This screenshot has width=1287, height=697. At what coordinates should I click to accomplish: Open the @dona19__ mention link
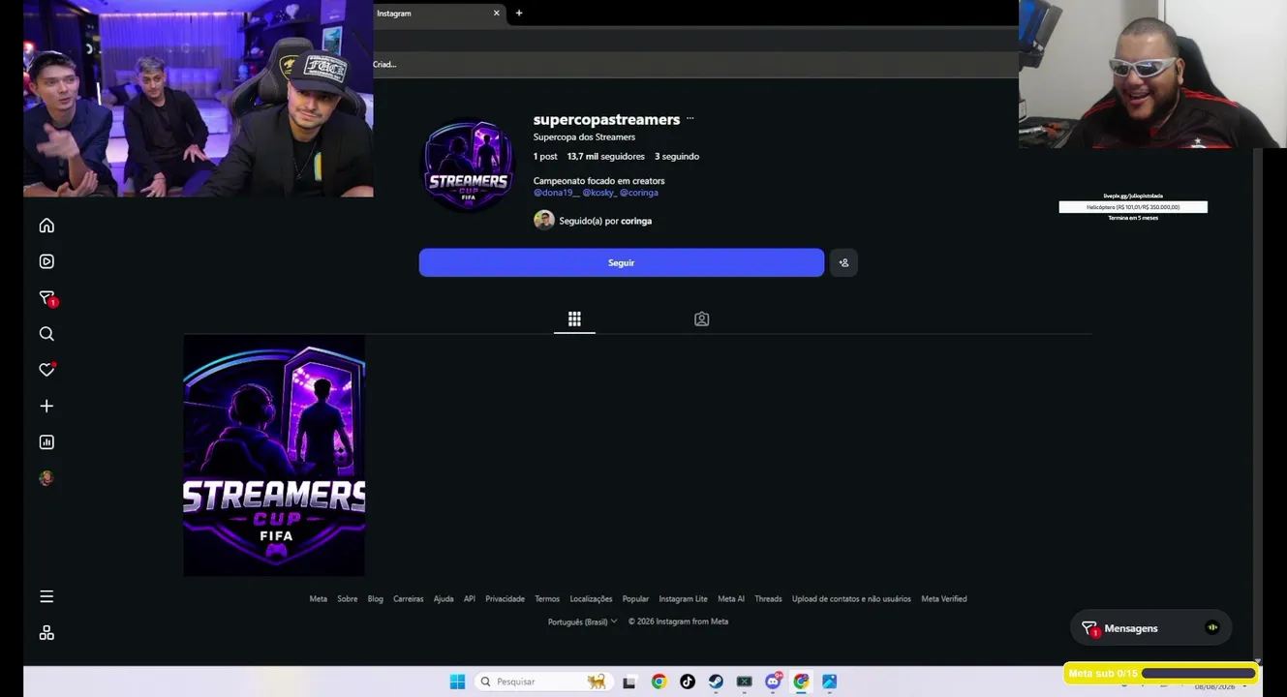556,193
